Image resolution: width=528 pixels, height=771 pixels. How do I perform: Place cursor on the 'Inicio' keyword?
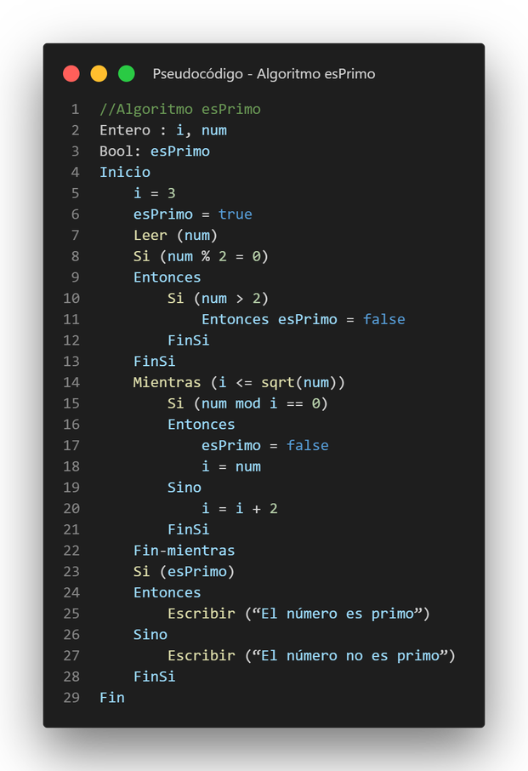tap(124, 172)
